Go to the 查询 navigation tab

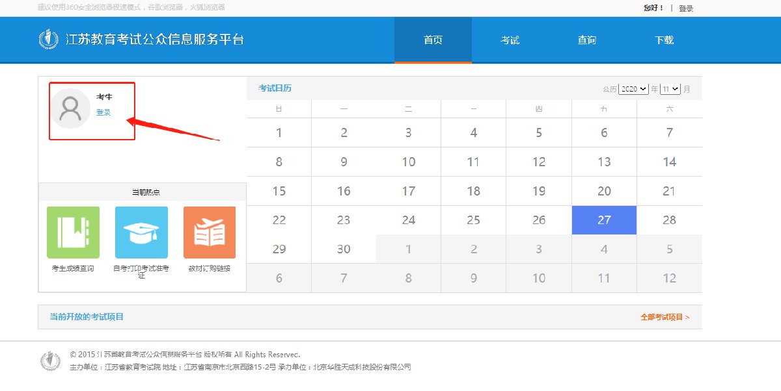(586, 40)
